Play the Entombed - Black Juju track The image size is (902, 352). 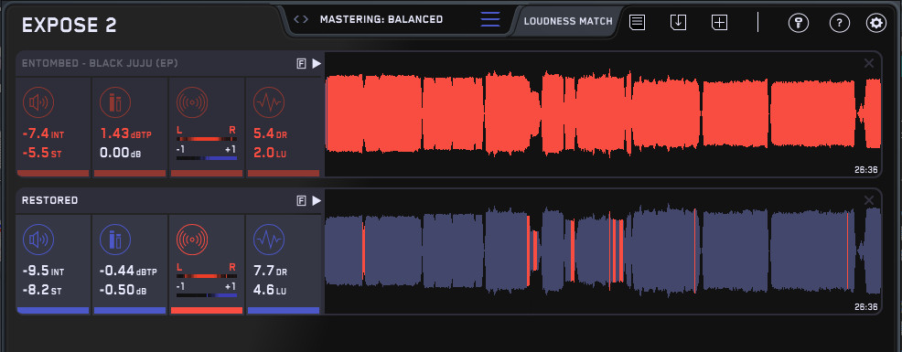[317, 64]
